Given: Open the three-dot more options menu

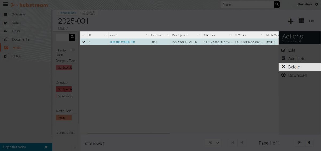Looking at the screenshot, I should [x=311, y=21].
